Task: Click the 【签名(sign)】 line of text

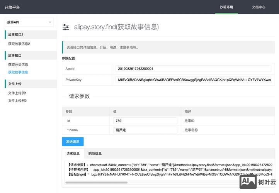Action: (x=170, y=174)
